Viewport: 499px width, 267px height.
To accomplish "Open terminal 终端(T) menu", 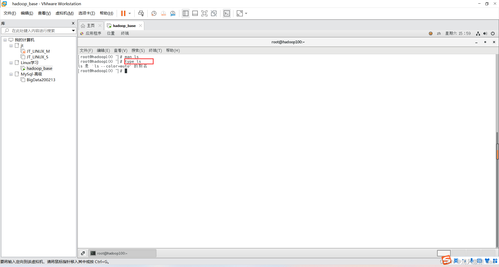I will [155, 51].
